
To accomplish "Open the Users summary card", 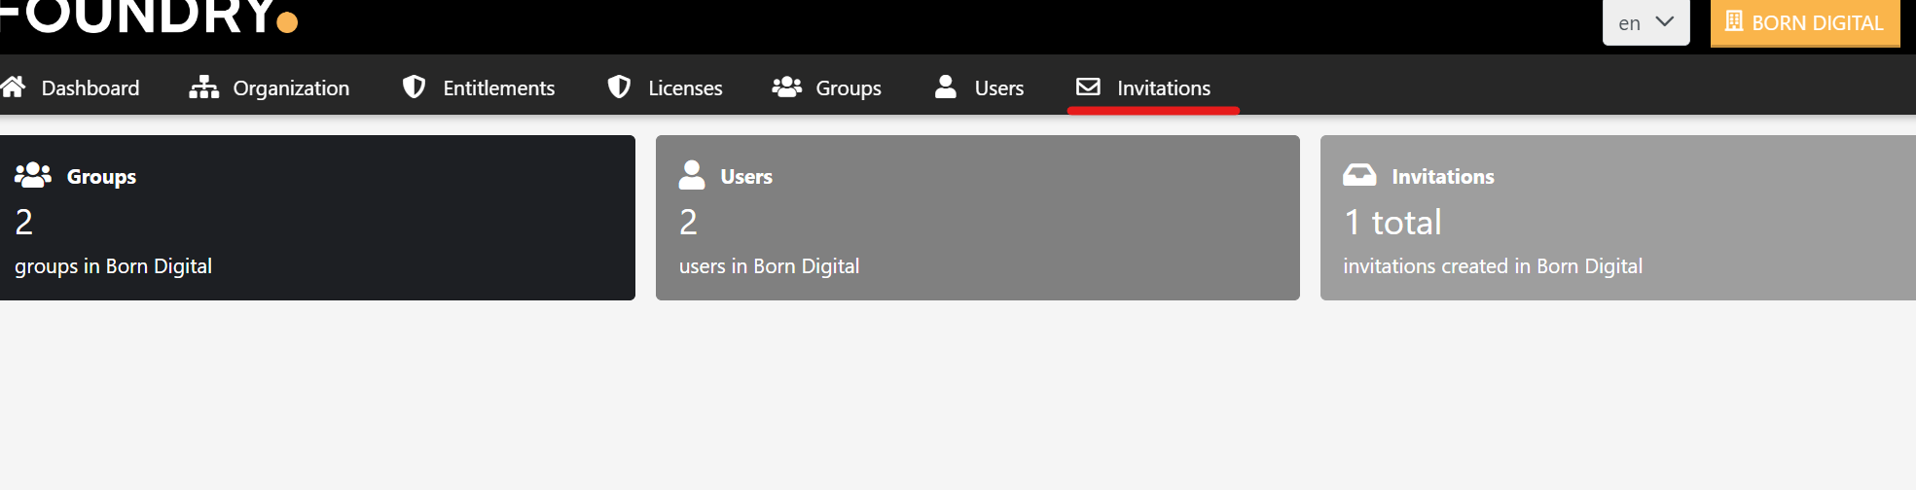I will coord(978,218).
